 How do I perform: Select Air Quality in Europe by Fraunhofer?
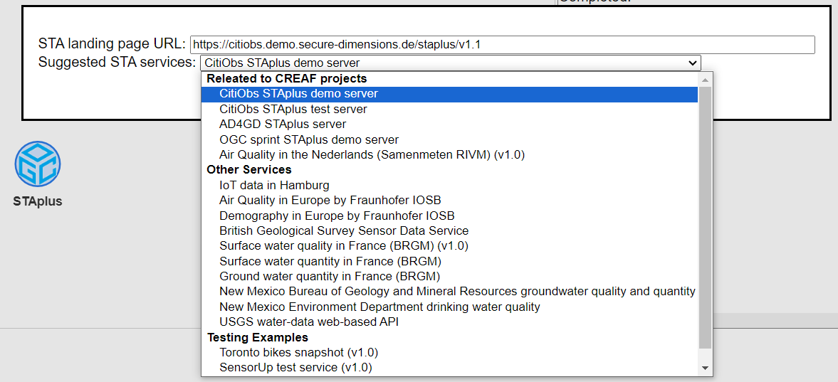[449, 201]
